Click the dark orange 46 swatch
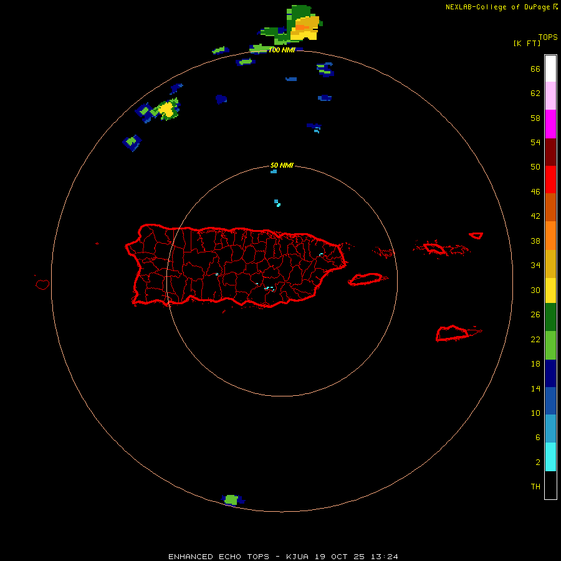This screenshot has width=561, height=561. tap(550, 208)
